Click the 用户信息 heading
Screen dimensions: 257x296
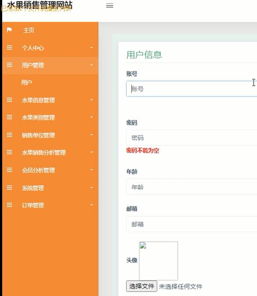[x=144, y=55]
